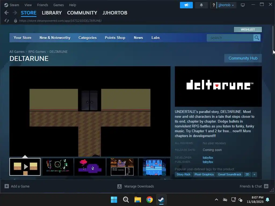Go to Points Shop

point(115,38)
